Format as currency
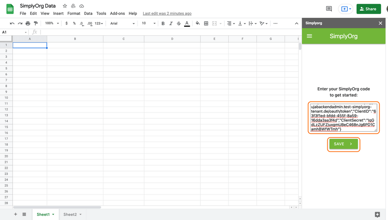Image resolution: width=388 pixels, height=220 pixels. tap(66, 23)
